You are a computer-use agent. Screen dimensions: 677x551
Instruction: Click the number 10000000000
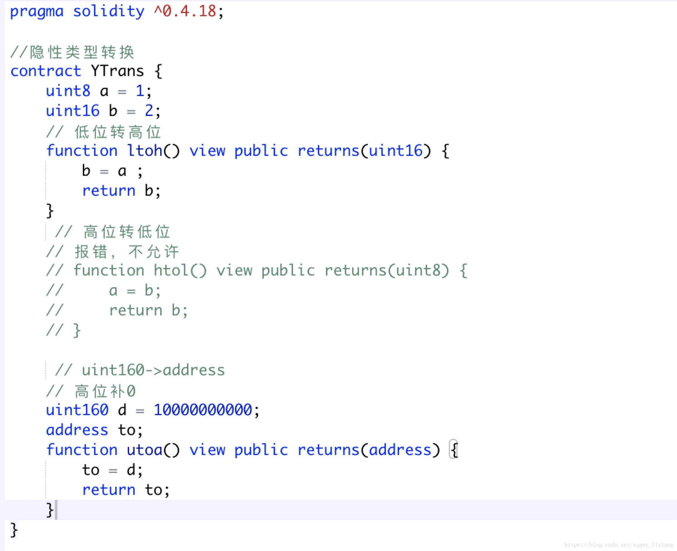point(203,410)
